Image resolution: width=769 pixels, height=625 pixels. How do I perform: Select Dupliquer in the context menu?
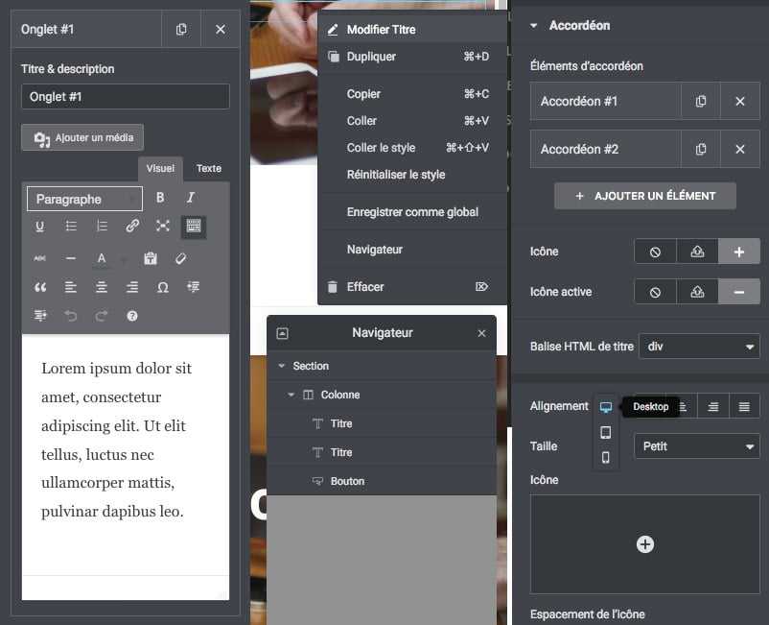pyautogui.click(x=412, y=57)
